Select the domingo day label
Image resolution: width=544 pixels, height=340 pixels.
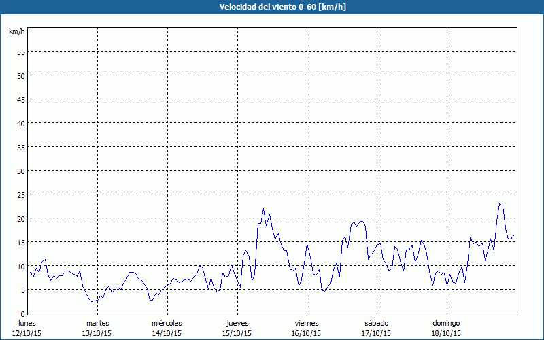pyautogui.click(x=446, y=323)
